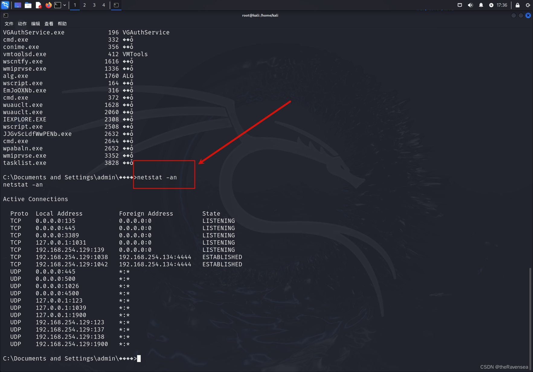Click PID 1760 beside alg.exe

click(112, 76)
